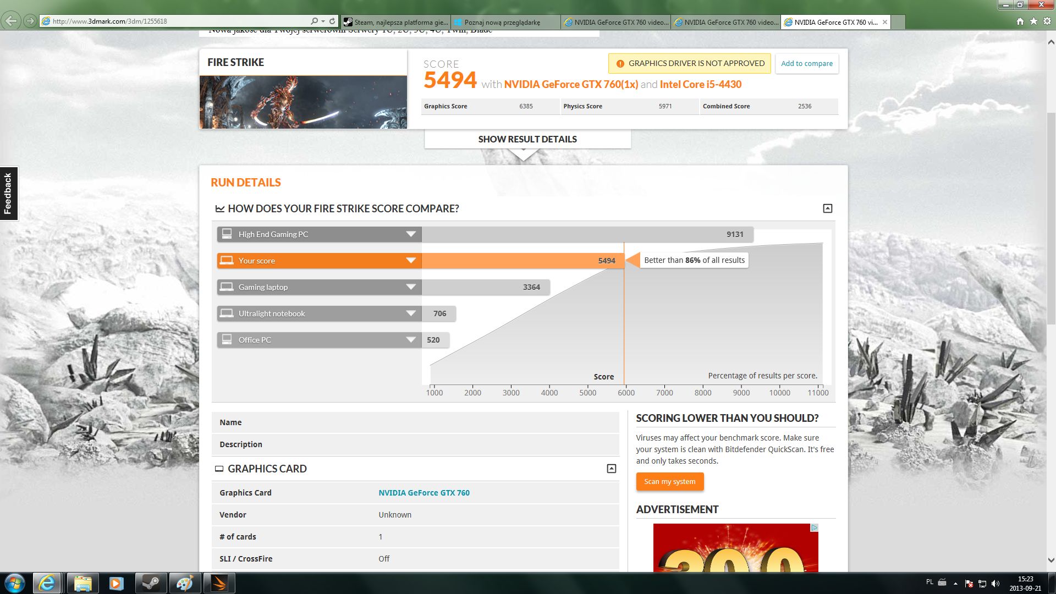Click Internet Explorer taskbar icon
The width and height of the screenshot is (1056, 594).
[x=47, y=583]
